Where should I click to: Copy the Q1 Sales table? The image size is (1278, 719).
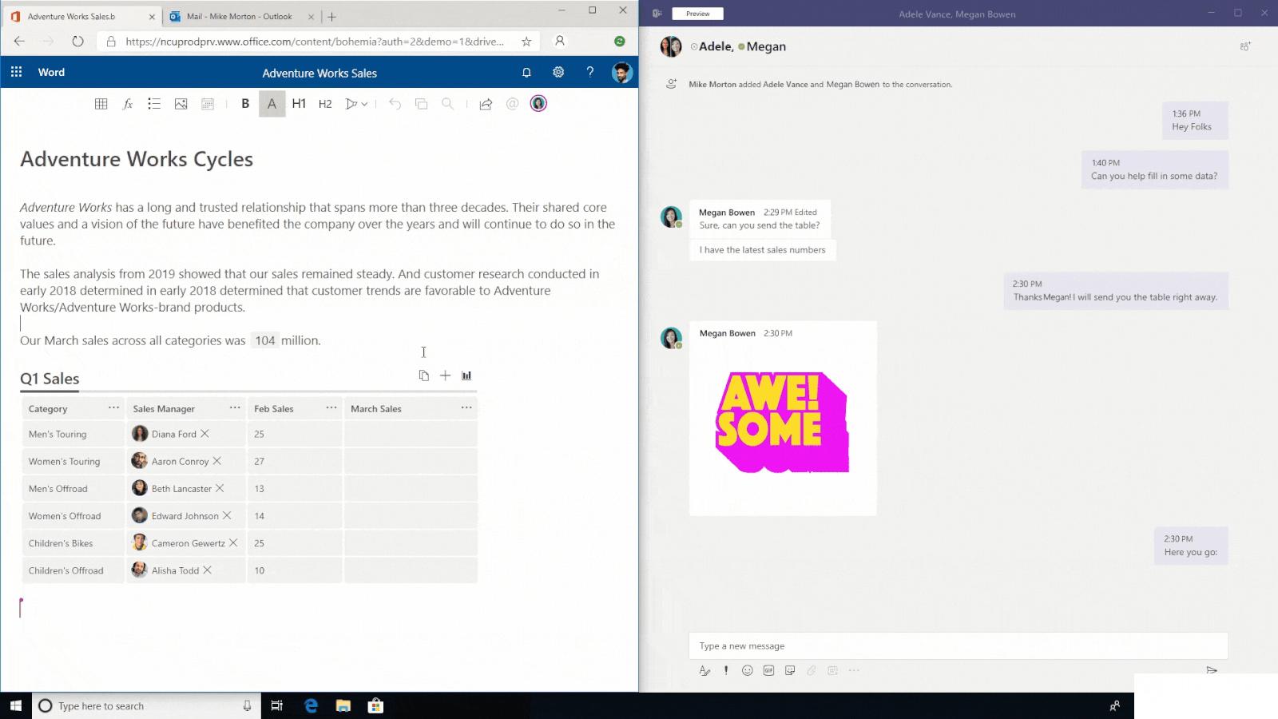click(x=424, y=375)
